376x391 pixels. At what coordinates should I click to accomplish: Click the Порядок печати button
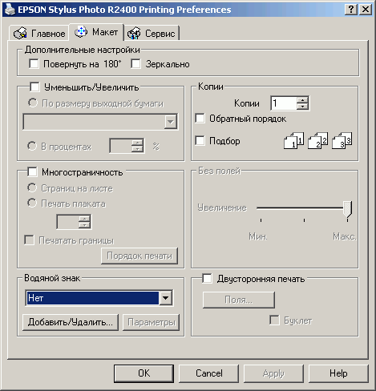(x=139, y=256)
